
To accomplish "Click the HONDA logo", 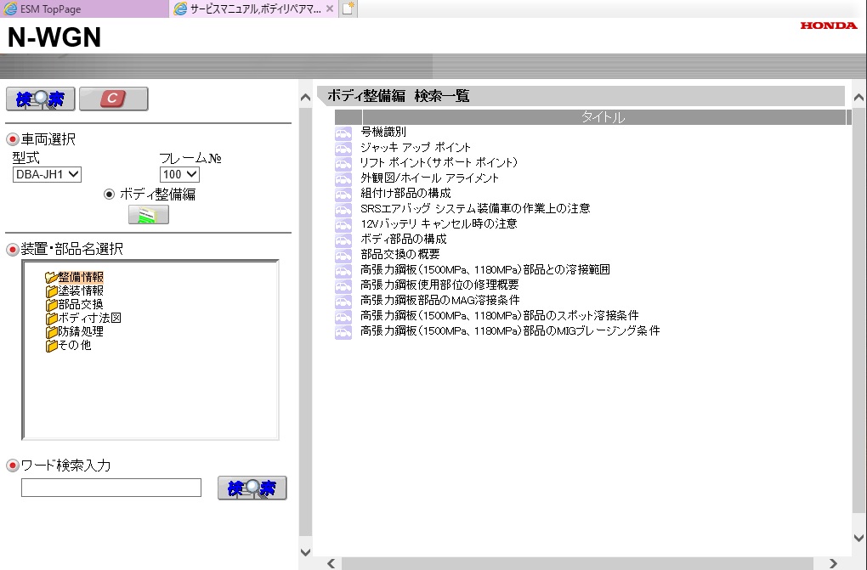I will pos(828,25).
